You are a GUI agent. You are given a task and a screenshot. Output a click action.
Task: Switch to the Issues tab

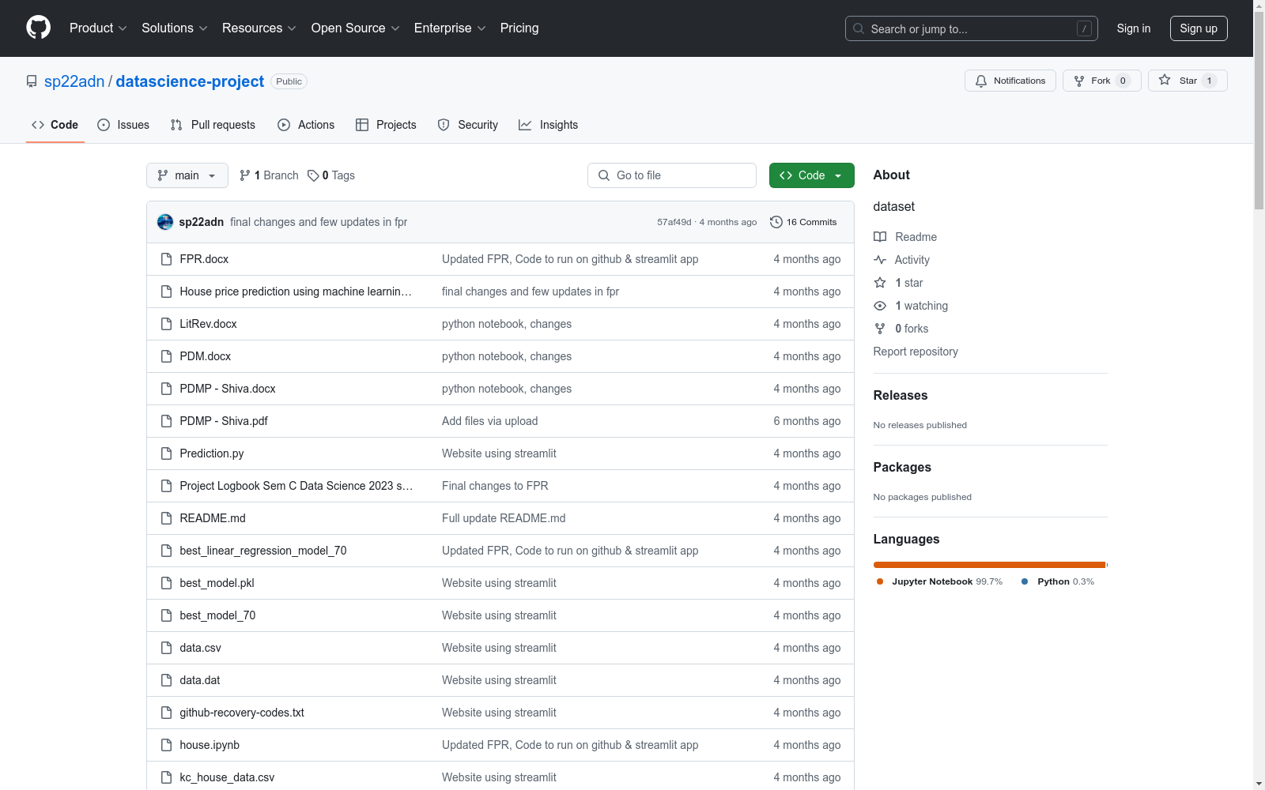coord(123,125)
